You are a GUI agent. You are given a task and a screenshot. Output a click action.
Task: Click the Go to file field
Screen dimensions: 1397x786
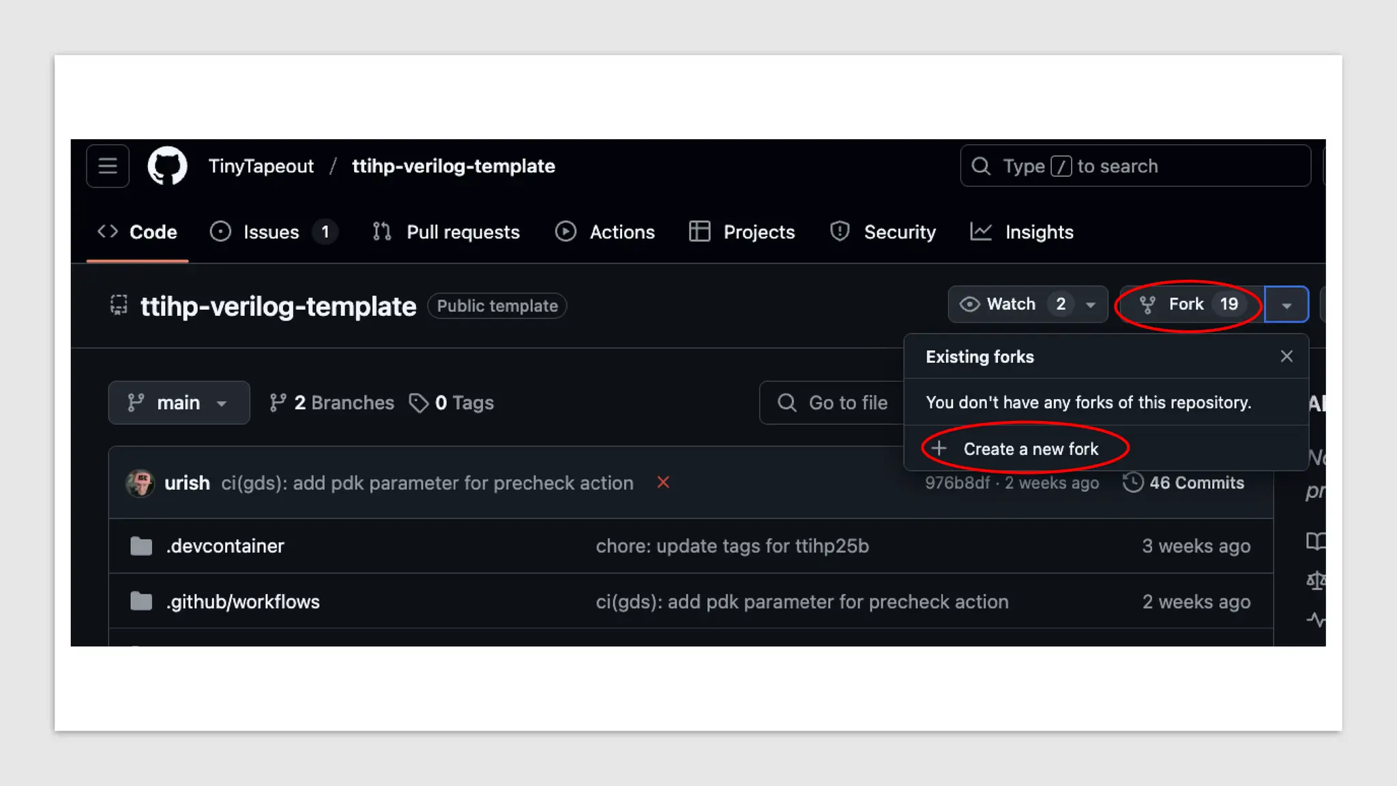[x=847, y=403]
